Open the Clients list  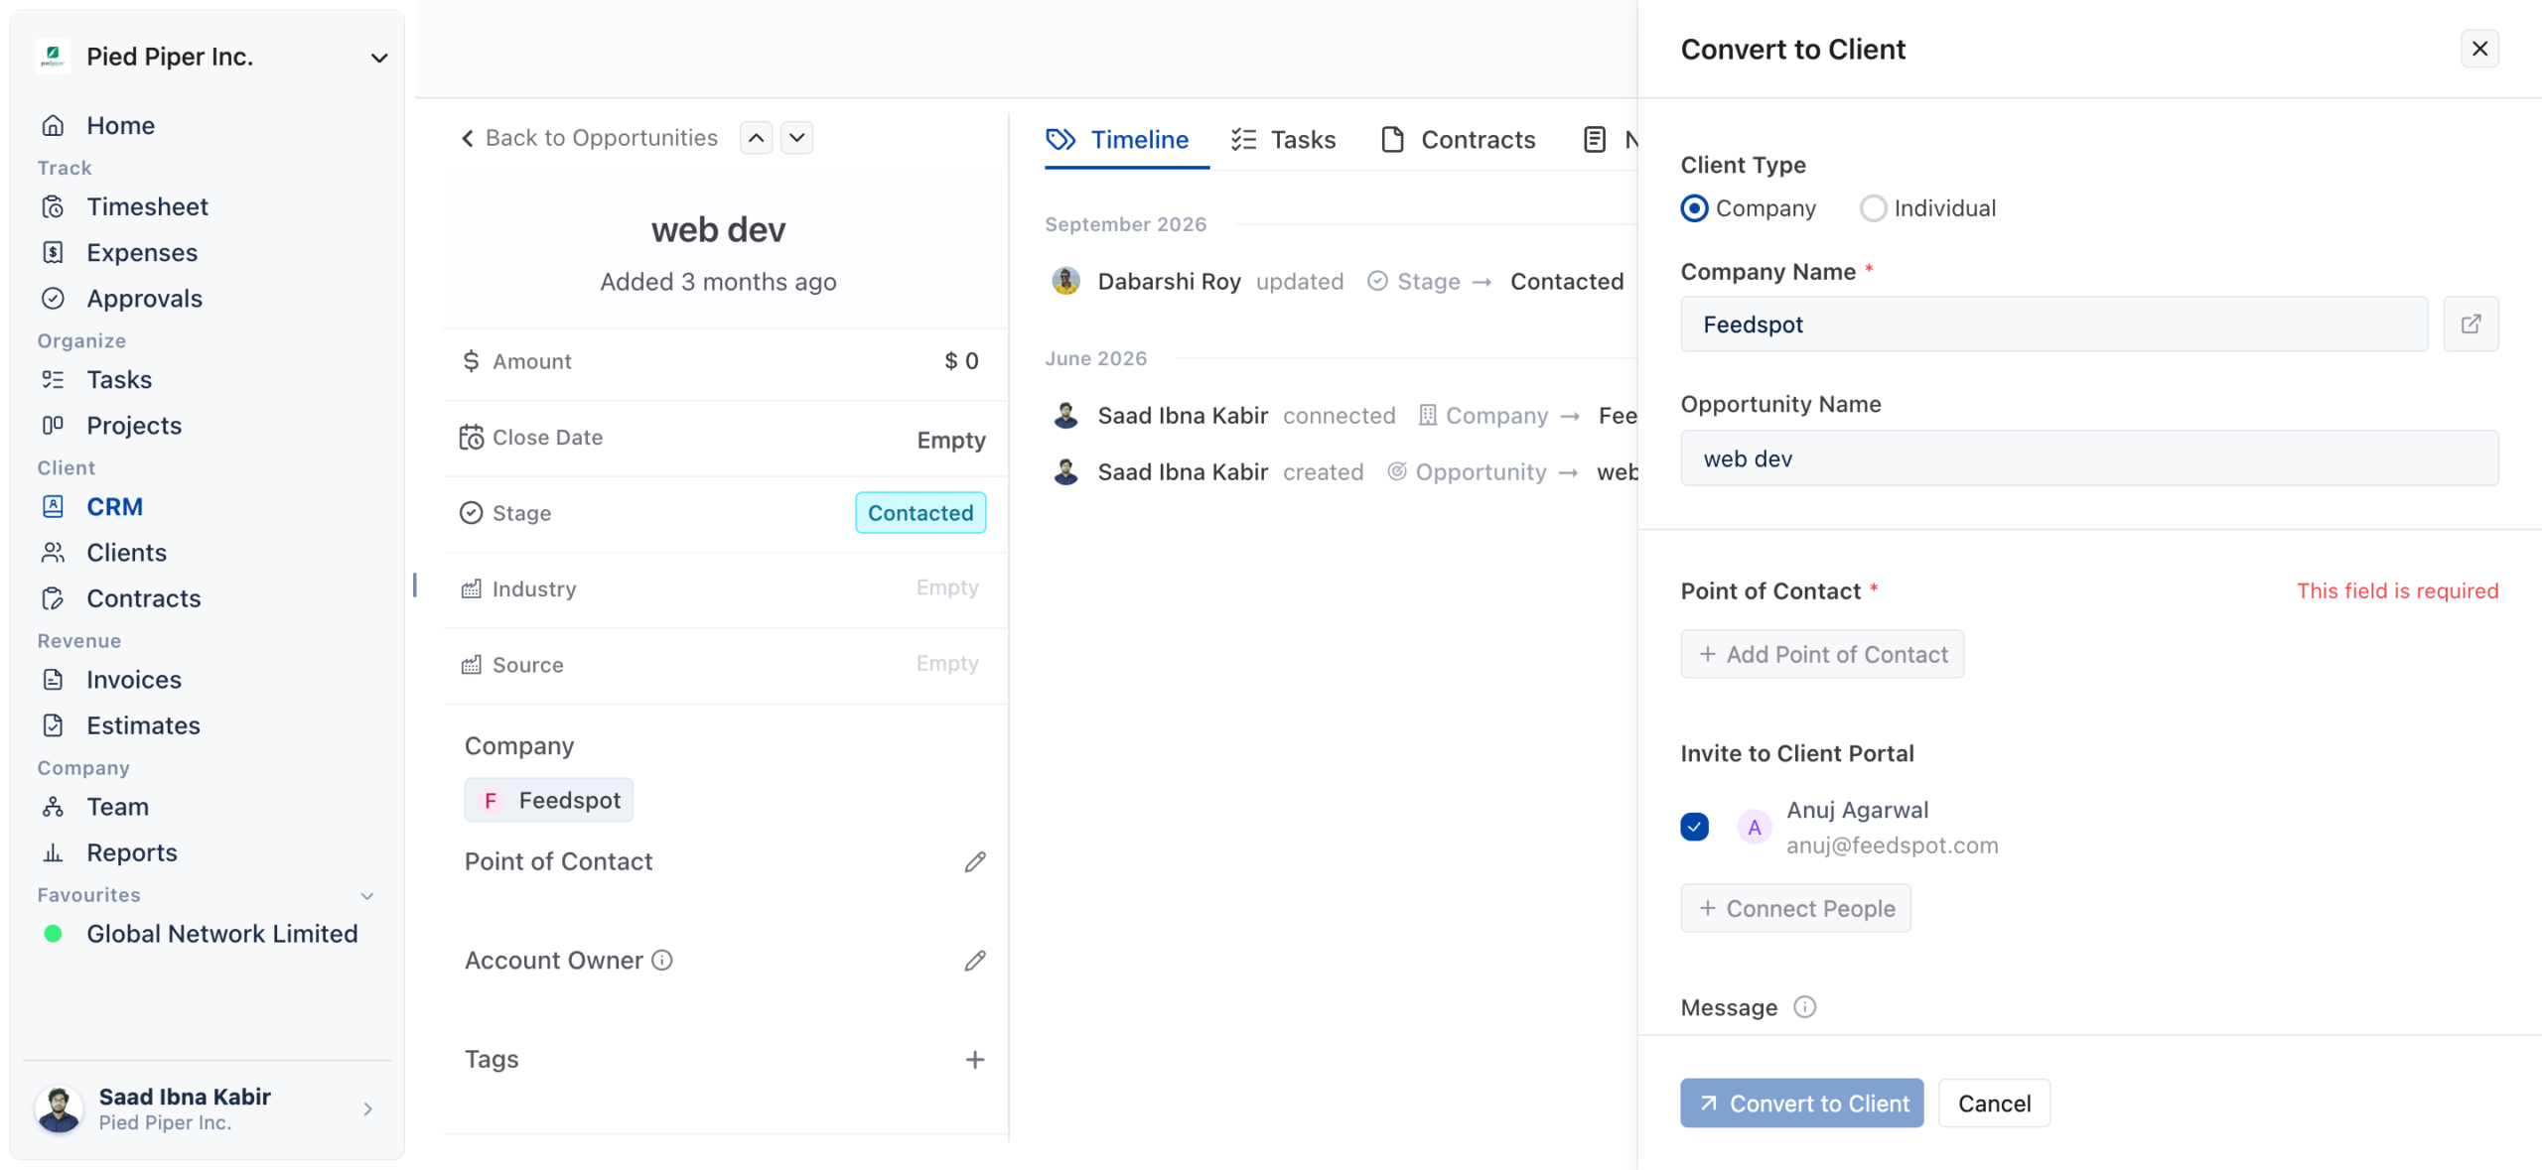point(126,552)
